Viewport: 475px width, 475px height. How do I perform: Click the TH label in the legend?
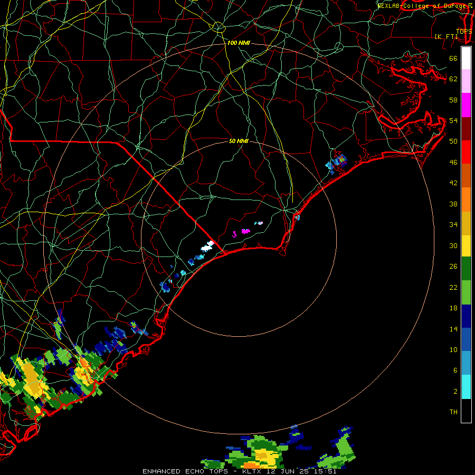tap(453, 412)
